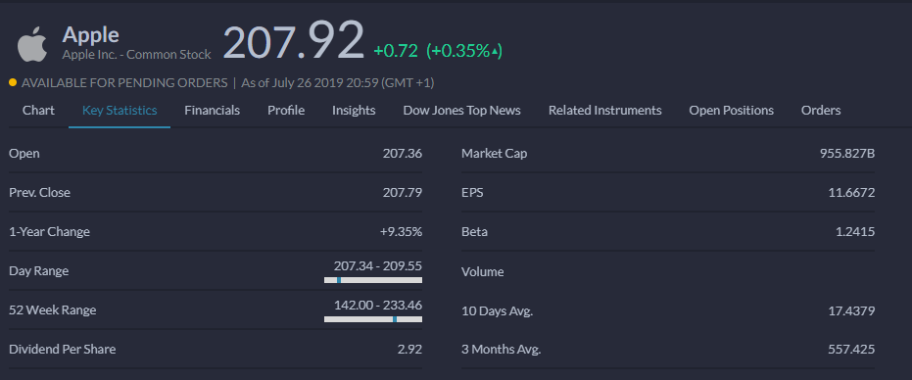This screenshot has width=912, height=380.
Task: Click the Day Range indicator bar
Action: tap(373, 280)
